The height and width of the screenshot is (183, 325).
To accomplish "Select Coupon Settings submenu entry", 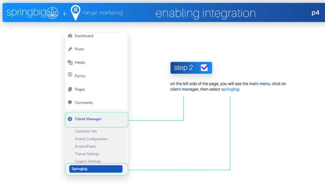I will coord(88,161).
